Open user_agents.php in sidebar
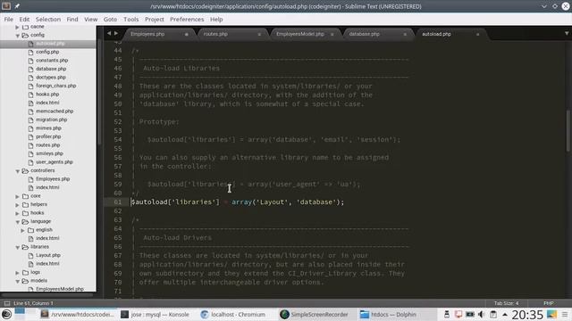This screenshot has width=572, height=321. (55, 162)
